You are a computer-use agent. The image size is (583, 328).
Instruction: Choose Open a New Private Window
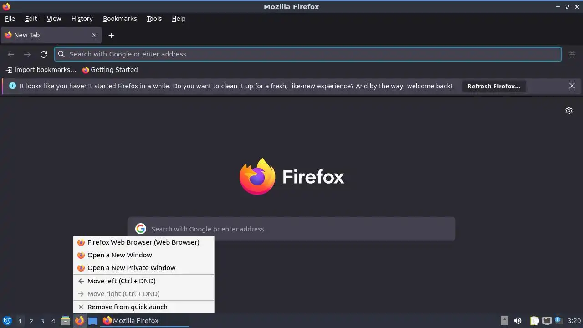[143, 268]
